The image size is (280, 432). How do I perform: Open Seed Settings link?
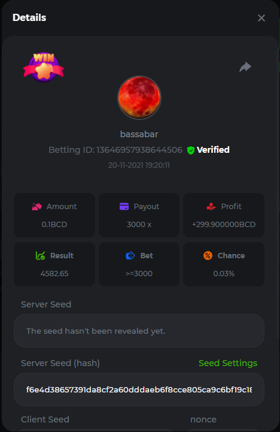pos(228,363)
